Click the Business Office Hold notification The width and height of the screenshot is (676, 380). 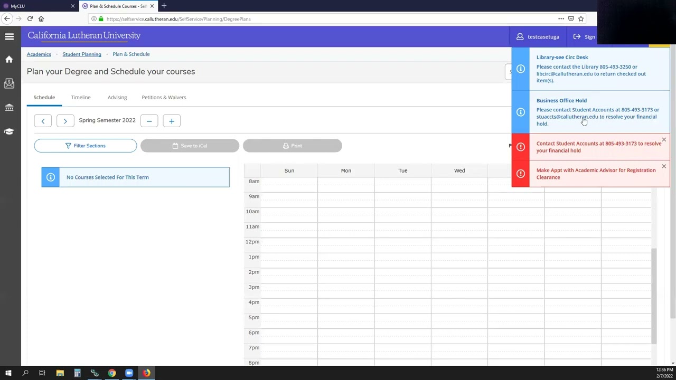pos(590,112)
